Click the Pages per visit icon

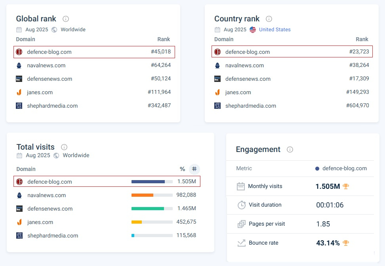(241, 224)
